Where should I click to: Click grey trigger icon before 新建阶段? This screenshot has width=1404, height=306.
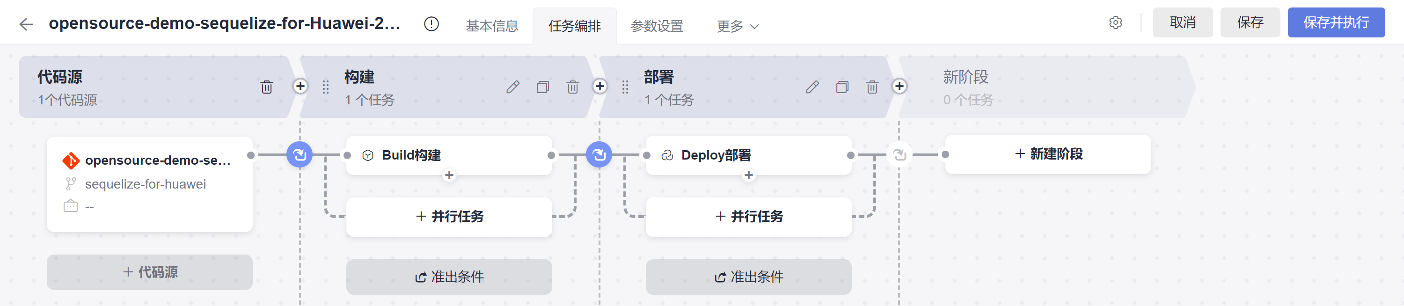click(x=900, y=155)
